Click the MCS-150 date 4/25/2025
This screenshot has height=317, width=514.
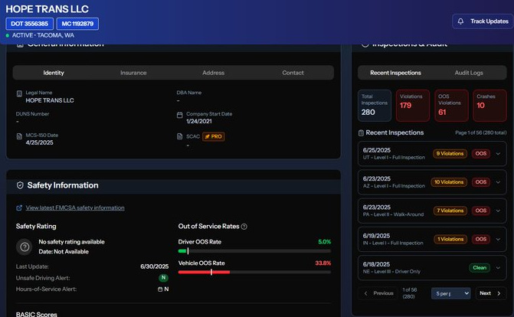[x=39, y=142]
